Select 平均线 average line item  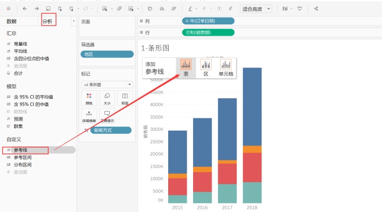point(21,51)
